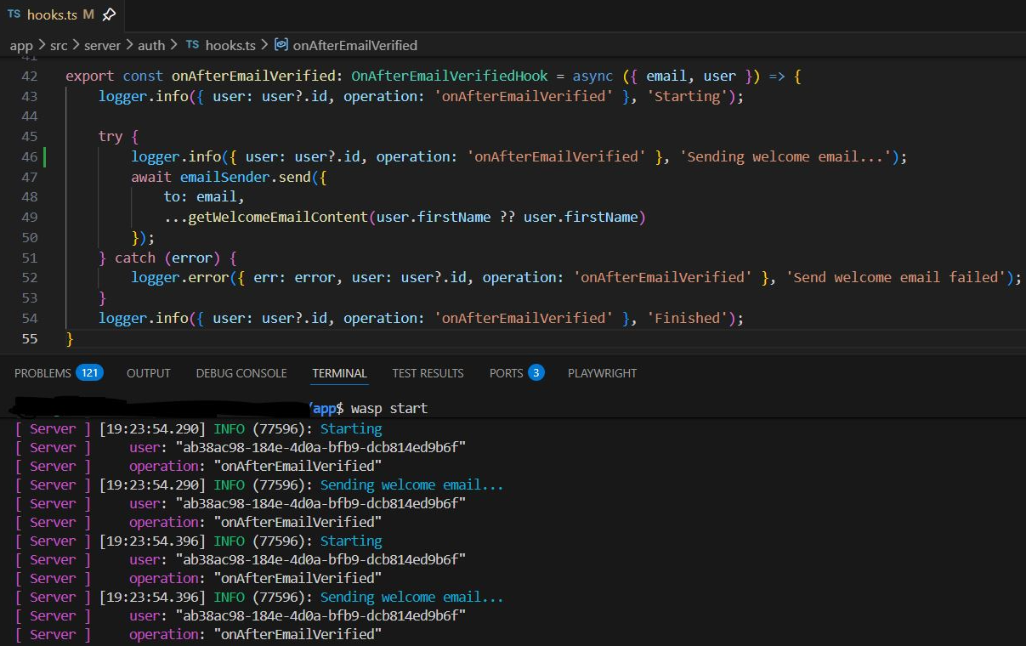
Task: Click 'OnAfterEmailVerifiedHook' type in line 42
Action: click(x=449, y=76)
